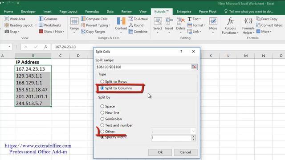Select Specify width option
The height and width of the screenshot is (160, 285).
pos(114,137)
